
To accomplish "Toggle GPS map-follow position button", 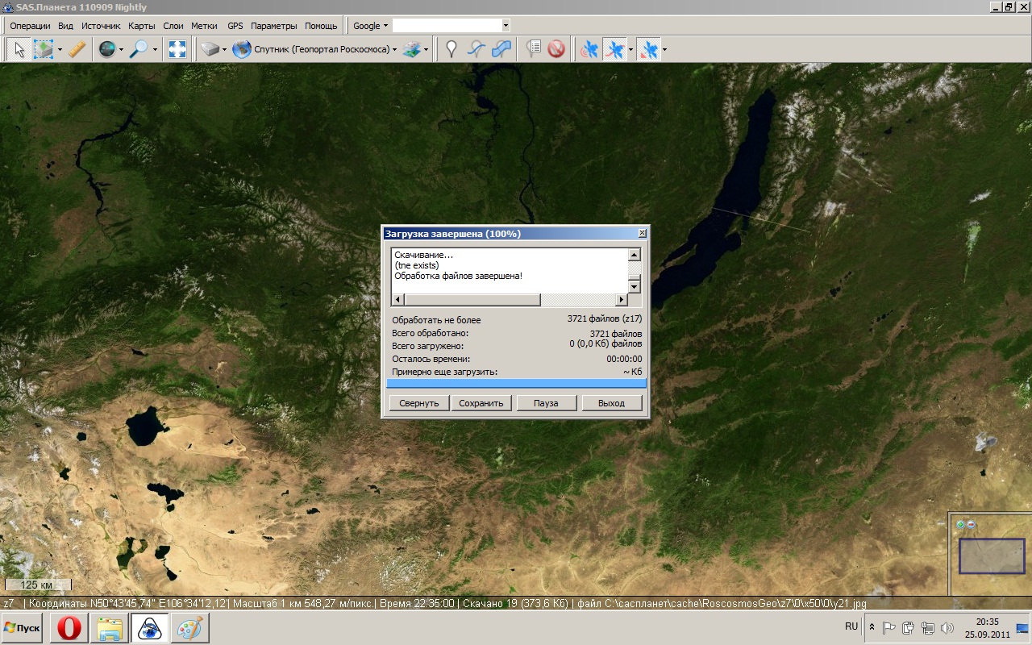I will pos(648,50).
